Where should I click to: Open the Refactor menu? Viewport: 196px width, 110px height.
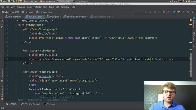(38, 7)
